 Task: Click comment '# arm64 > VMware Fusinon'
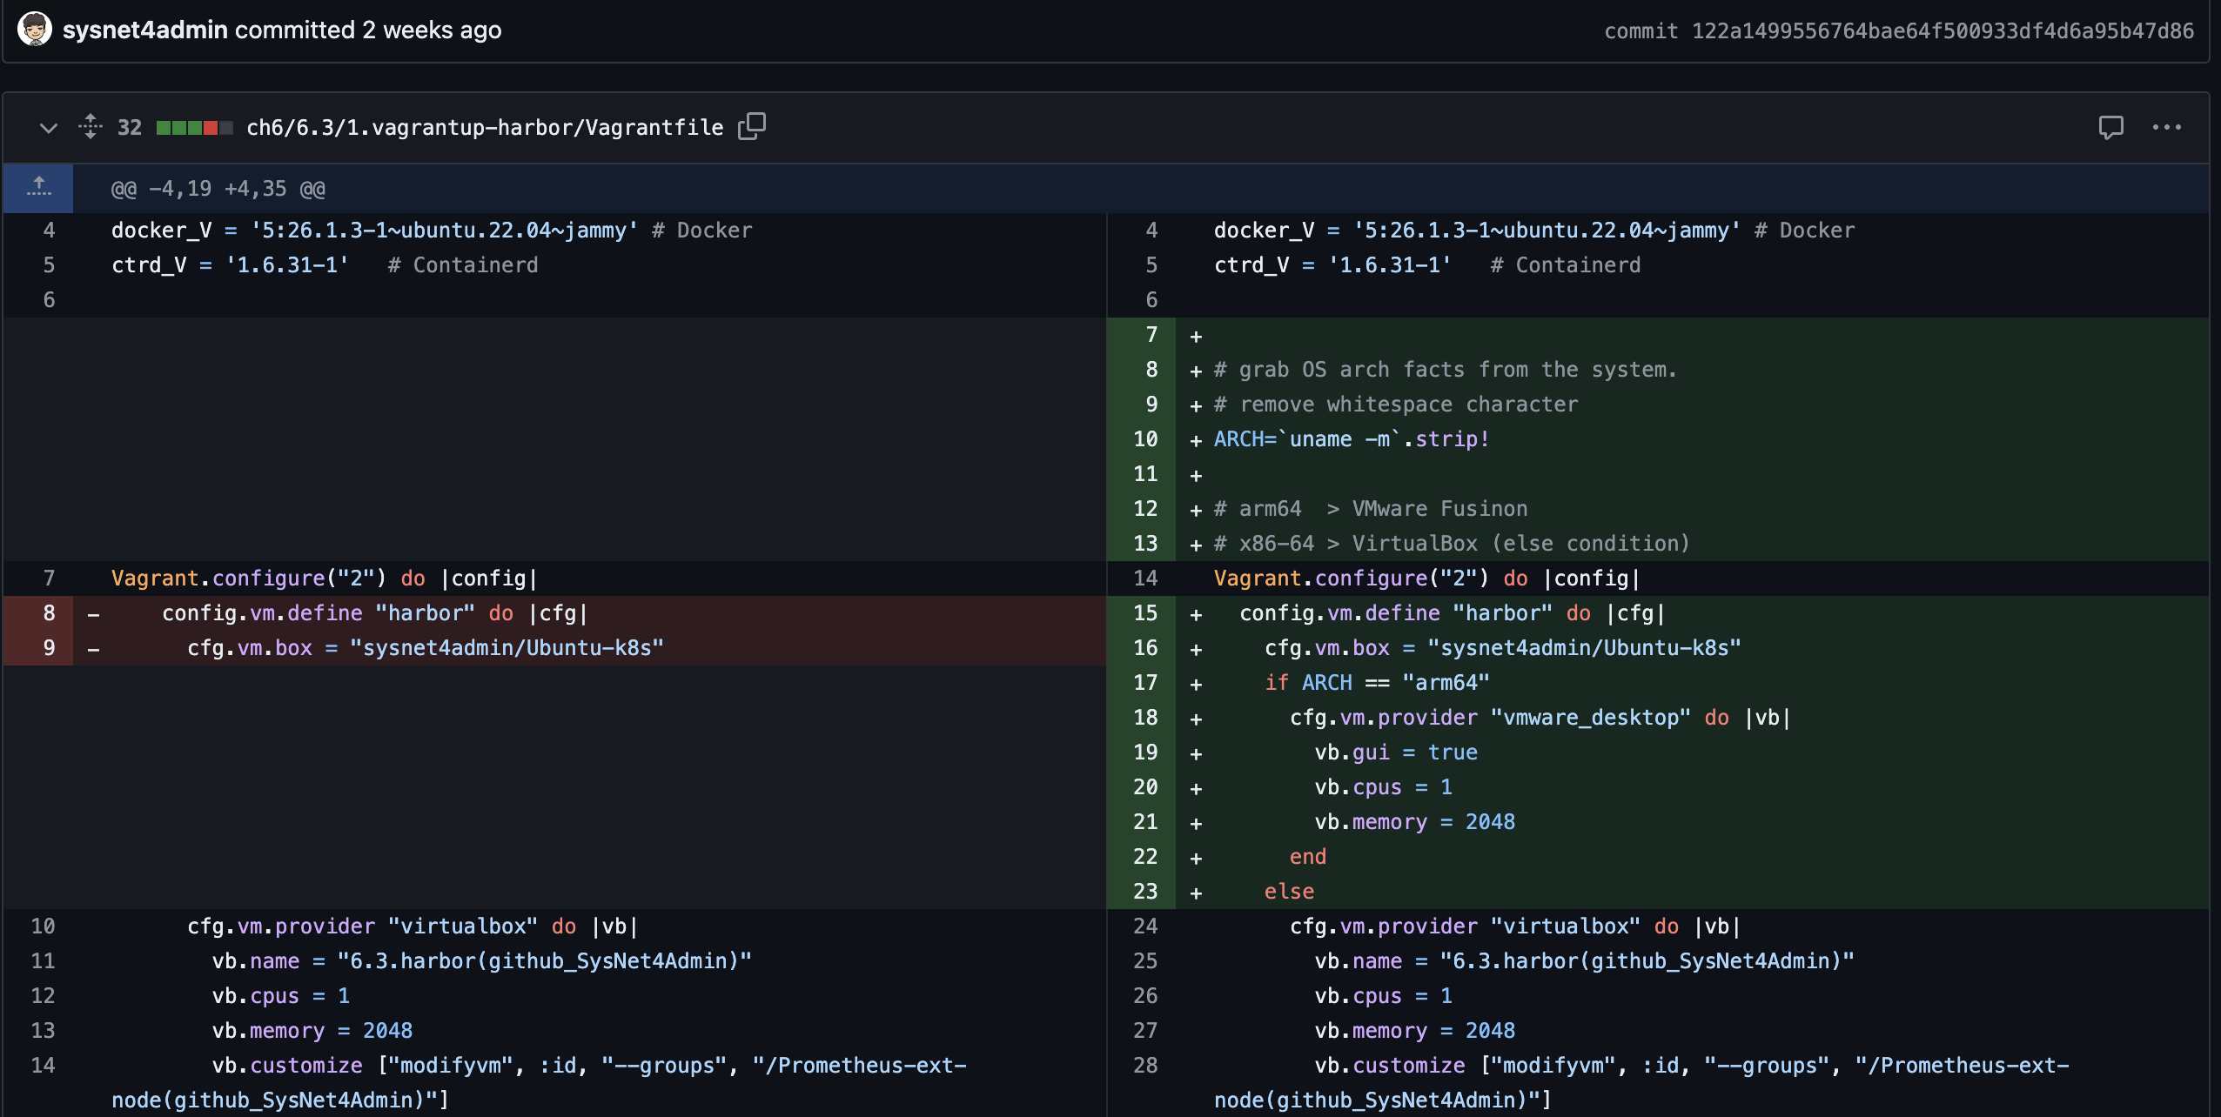[x=1371, y=508]
